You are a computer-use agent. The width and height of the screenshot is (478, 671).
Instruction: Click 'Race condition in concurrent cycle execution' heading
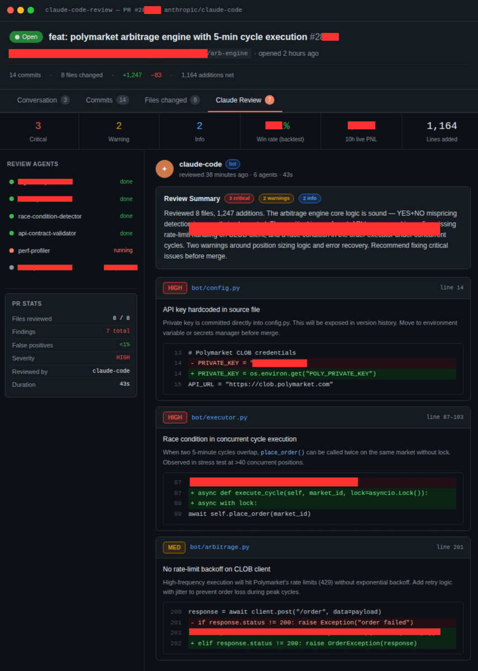click(x=230, y=440)
